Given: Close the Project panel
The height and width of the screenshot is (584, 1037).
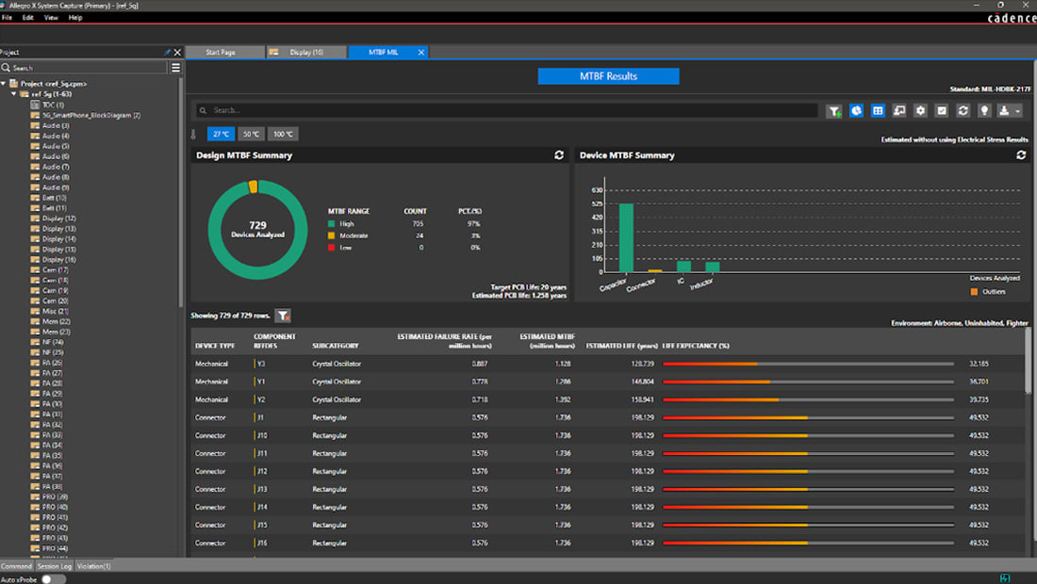Looking at the screenshot, I should point(177,52).
